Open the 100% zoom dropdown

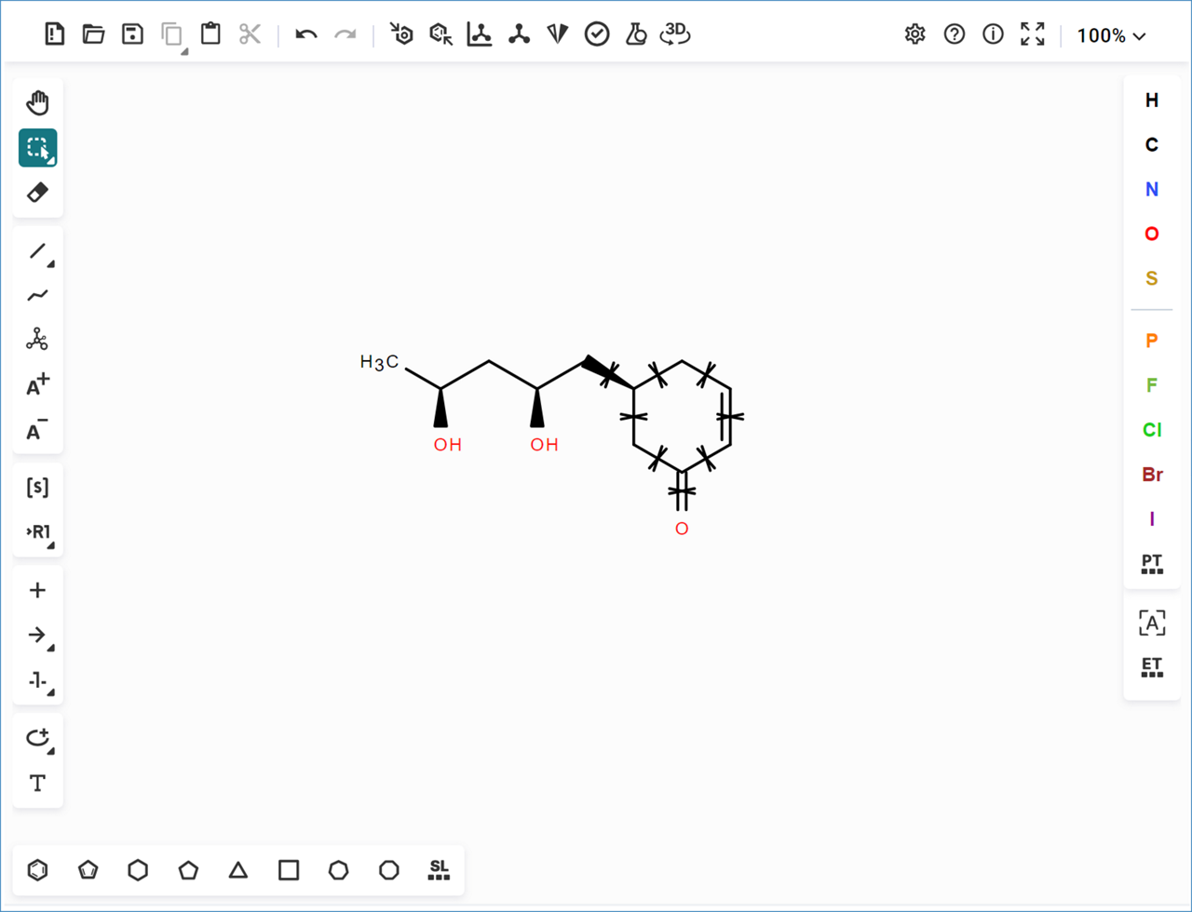(1111, 35)
